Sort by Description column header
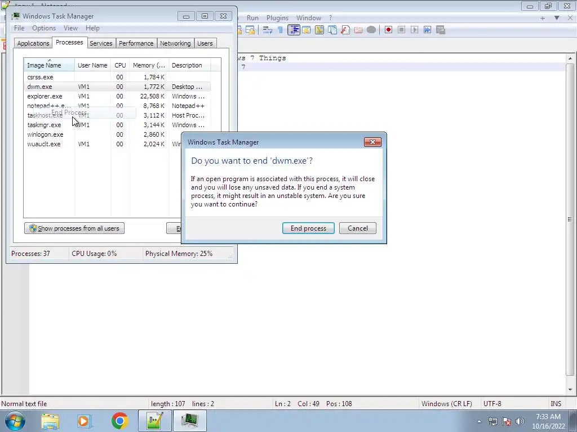The height and width of the screenshot is (432, 577). click(189, 65)
